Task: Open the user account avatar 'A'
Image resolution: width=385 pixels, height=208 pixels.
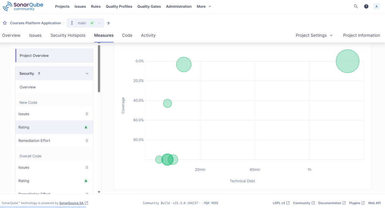Action: coord(376,6)
